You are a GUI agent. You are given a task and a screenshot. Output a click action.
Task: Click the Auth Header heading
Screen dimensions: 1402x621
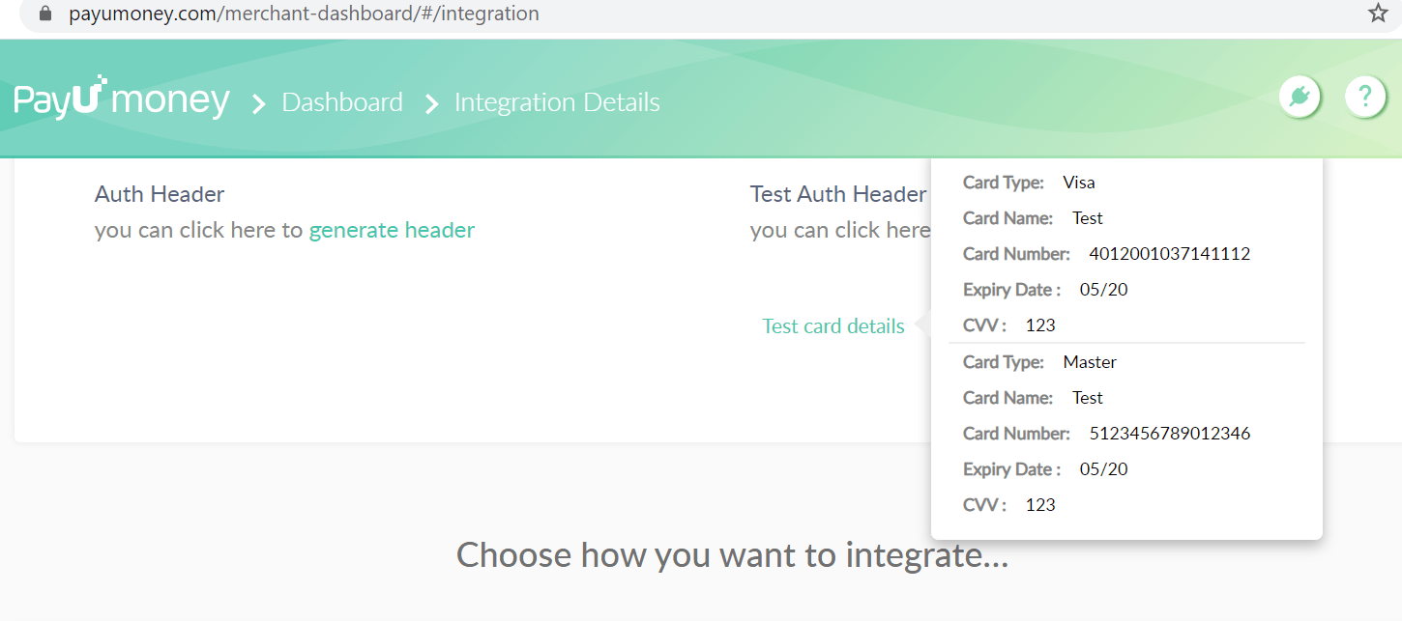coord(160,194)
